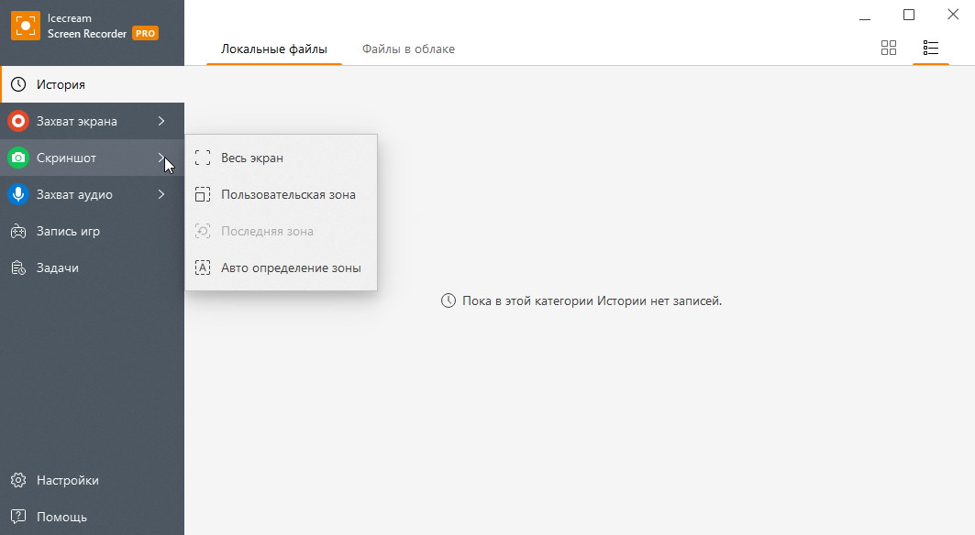Screen dimensions: 975x535
Task: Open the Захват аудио sidebar item
Action: pyautogui.click(x=92, y=194)
